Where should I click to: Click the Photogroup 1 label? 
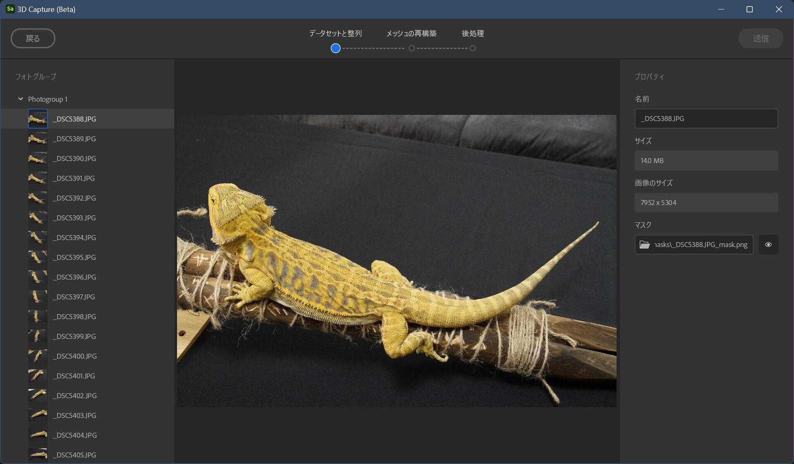(48, 99)
